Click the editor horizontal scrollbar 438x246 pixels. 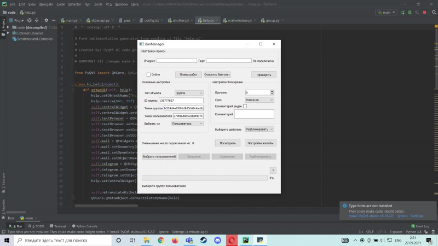tap(106, 206)
